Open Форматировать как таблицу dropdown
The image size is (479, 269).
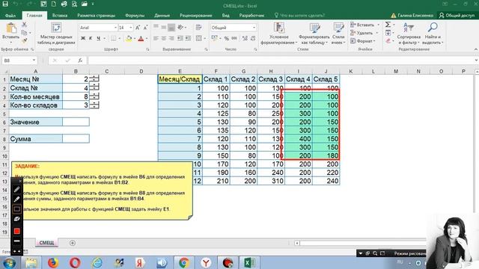(314, 34)
